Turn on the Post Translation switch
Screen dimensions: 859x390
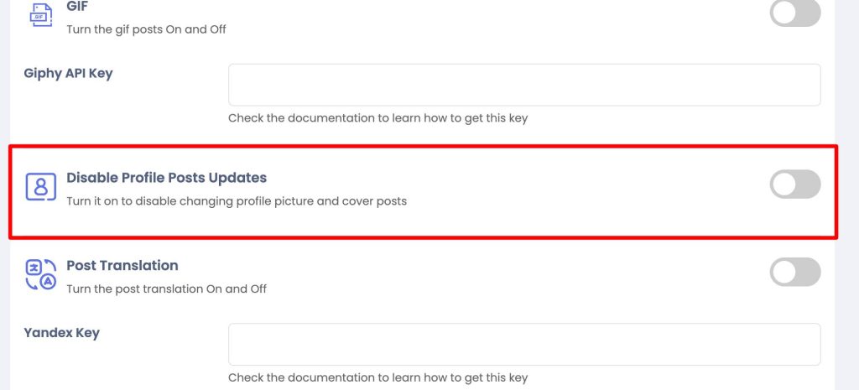tap(795, 272)
